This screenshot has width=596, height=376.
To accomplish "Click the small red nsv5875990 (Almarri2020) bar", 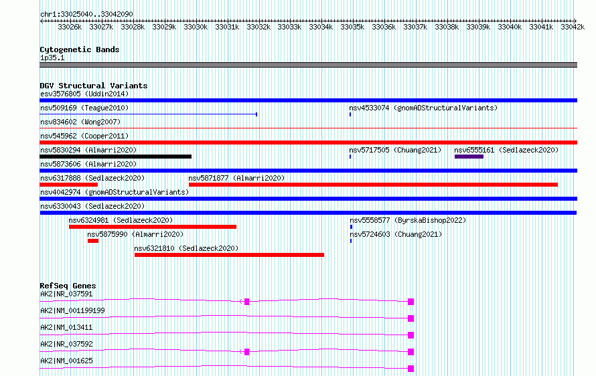I will (x=93, y=241).
